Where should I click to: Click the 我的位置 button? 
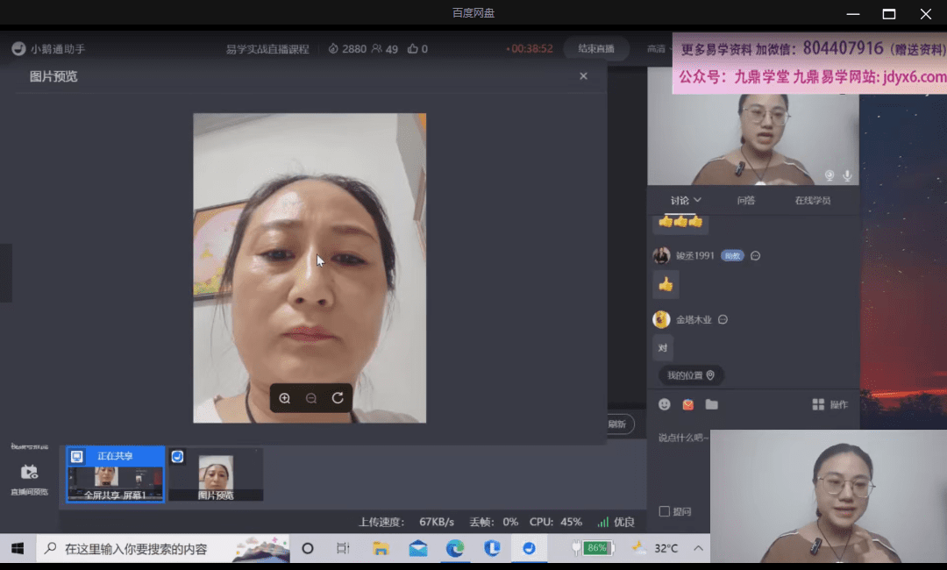pos(691,375)
